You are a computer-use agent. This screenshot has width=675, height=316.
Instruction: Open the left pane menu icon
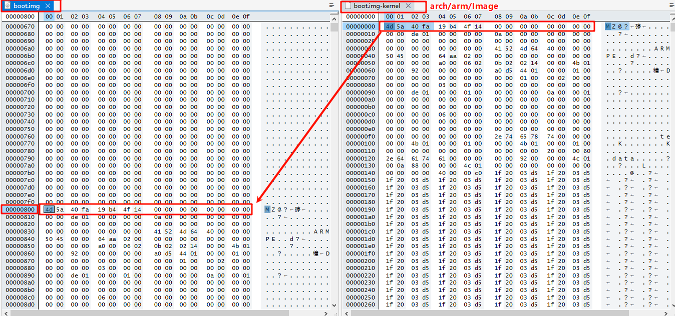[331, 5]
